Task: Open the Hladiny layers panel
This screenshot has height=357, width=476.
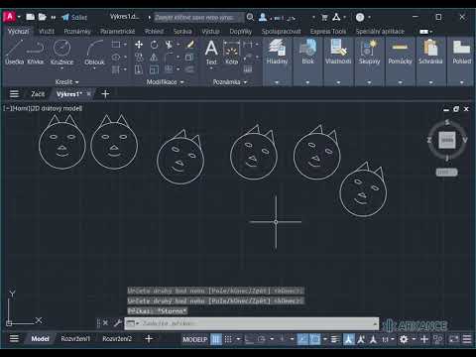Action: [x=277, y=52]
